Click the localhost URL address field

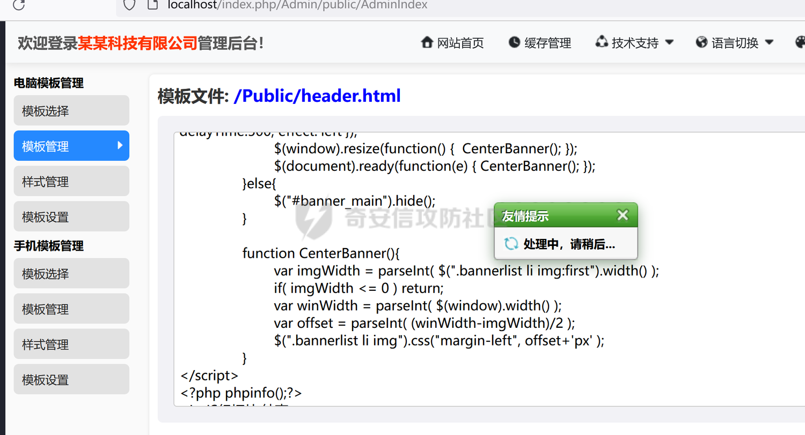click(x=298, y=5)
